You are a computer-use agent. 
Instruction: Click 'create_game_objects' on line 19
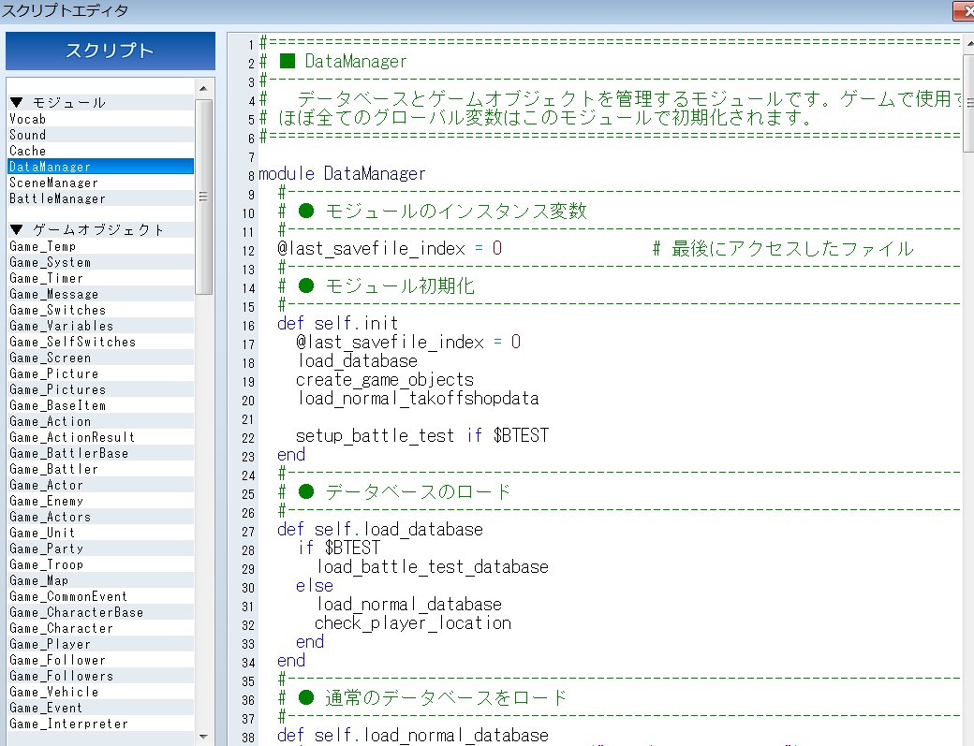tap(385, 380)
